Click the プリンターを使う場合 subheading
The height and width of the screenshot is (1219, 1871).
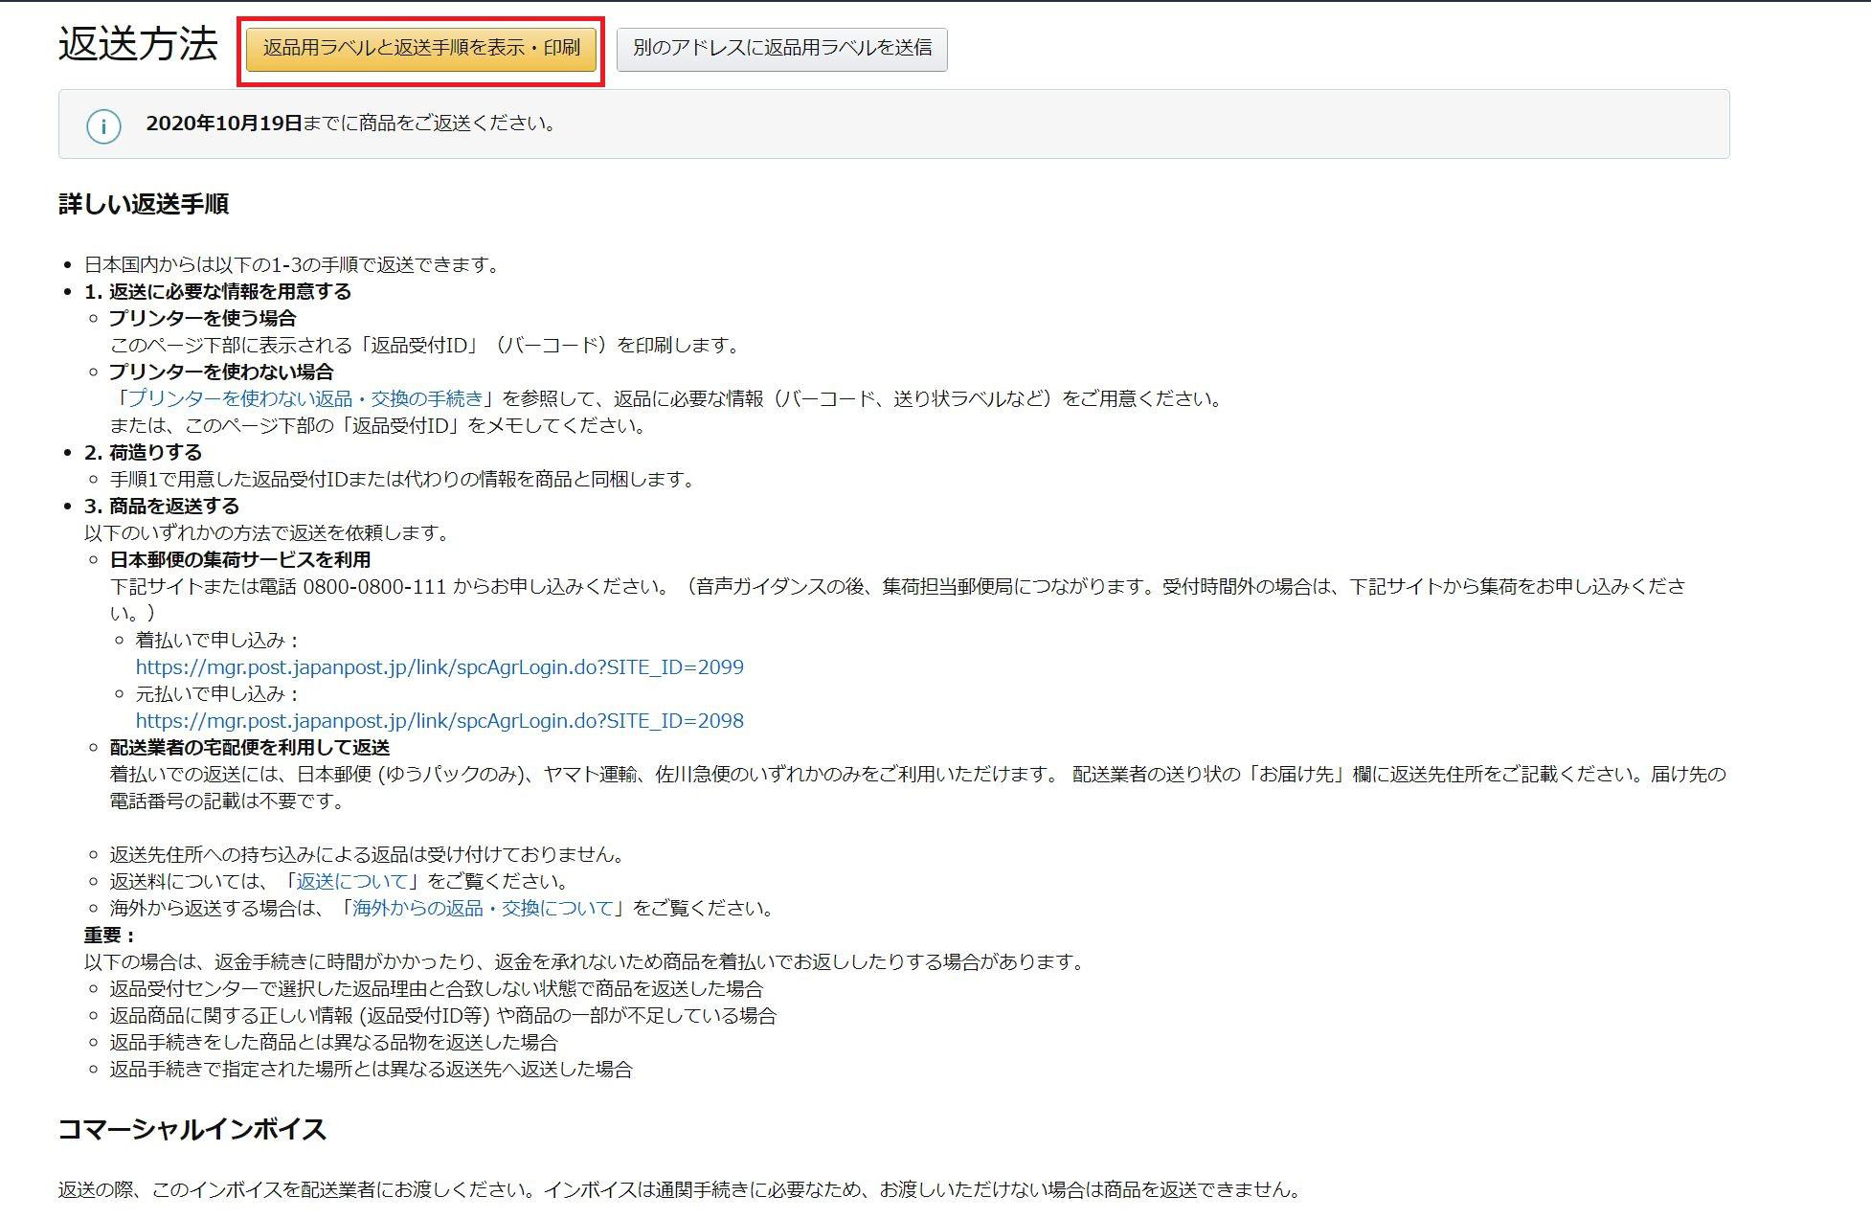click(202, 318)
